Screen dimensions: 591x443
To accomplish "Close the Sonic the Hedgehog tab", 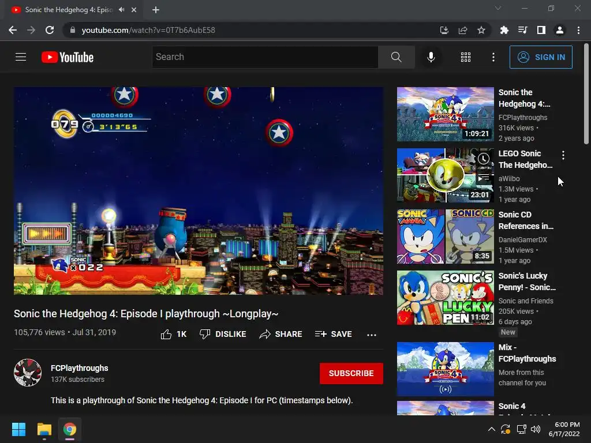I will coord(134,10).
